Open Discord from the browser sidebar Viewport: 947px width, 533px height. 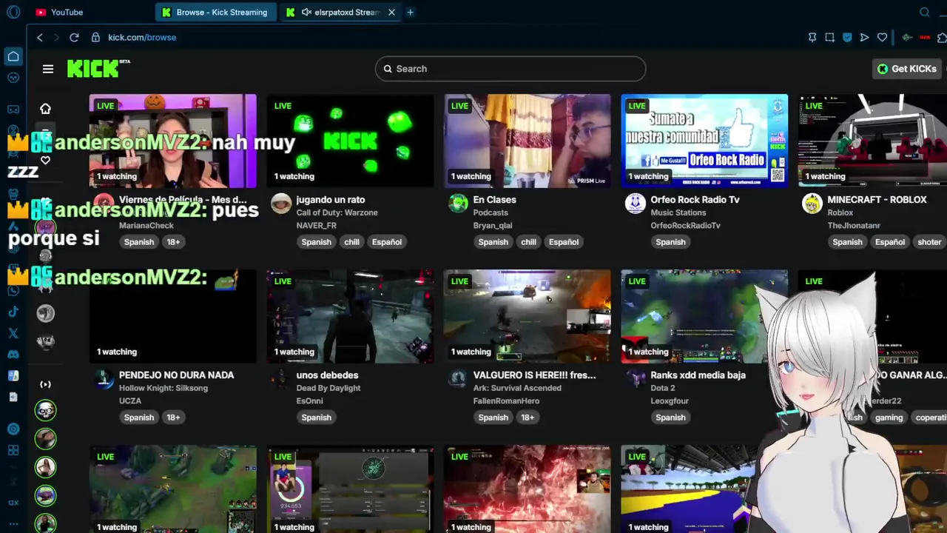pyautogui.click(x=13, y=355)
